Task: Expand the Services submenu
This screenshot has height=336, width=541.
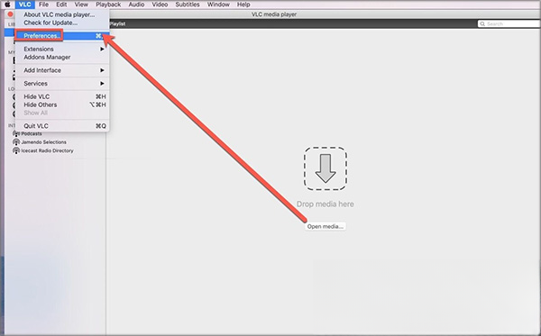Action: click(x=62, y=84)
